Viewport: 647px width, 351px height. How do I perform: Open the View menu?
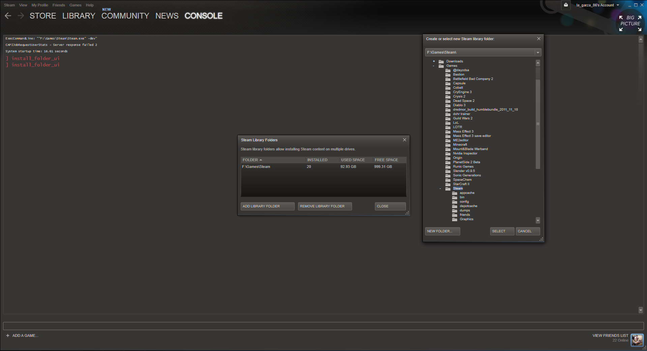[x=23, y=5]
